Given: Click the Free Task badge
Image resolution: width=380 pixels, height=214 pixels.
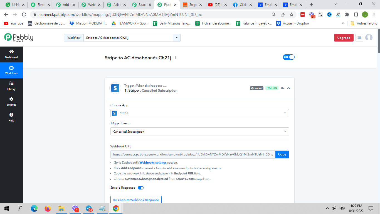Looking at the screenshot, I should (x=272, y=88).
